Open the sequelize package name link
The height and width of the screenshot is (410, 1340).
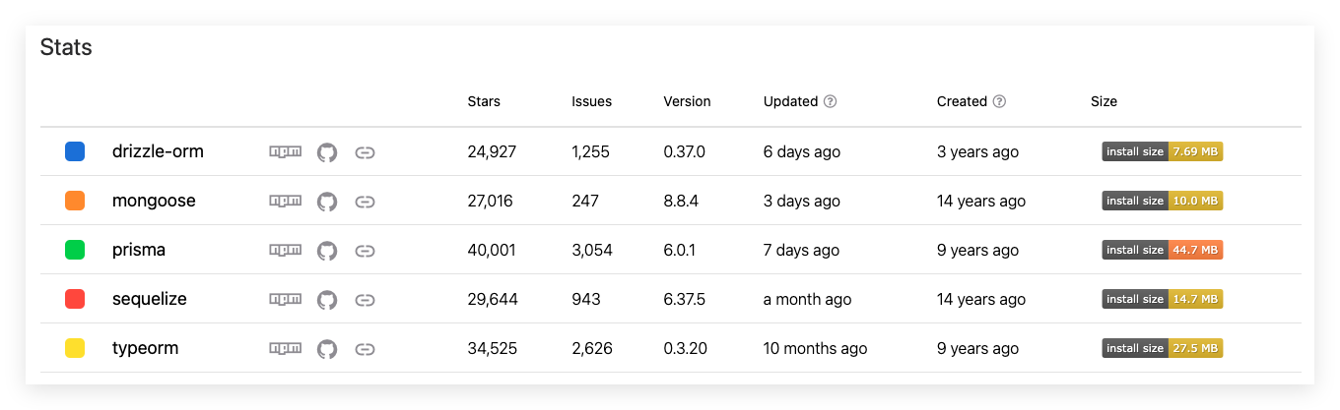tap(150, 299)
